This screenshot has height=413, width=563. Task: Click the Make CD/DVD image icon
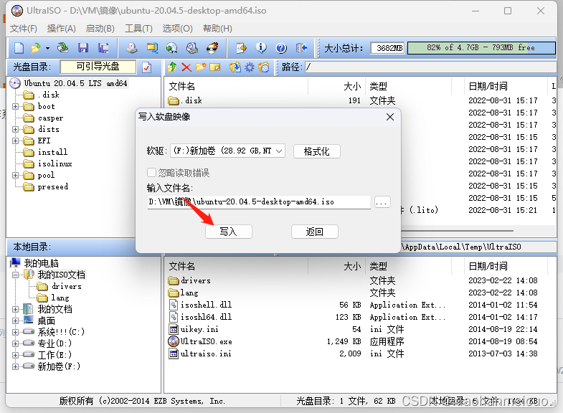click(x=132, y=48)
